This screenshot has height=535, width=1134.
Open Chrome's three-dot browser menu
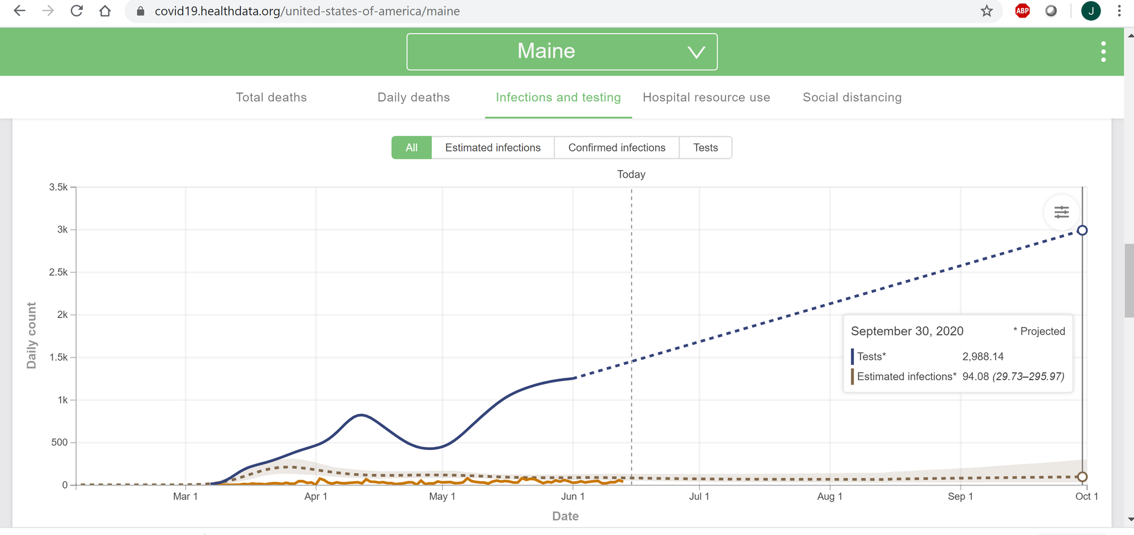[x=1119, y=11]
